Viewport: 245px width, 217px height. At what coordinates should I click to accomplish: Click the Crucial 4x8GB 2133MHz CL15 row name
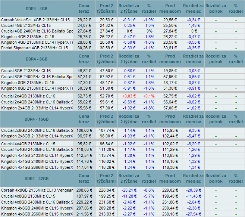(28, 196)
